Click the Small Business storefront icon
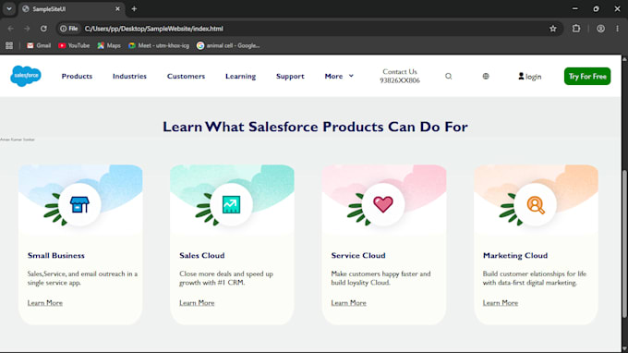Viewport: 628px width, 353px height. pos(79,204)
